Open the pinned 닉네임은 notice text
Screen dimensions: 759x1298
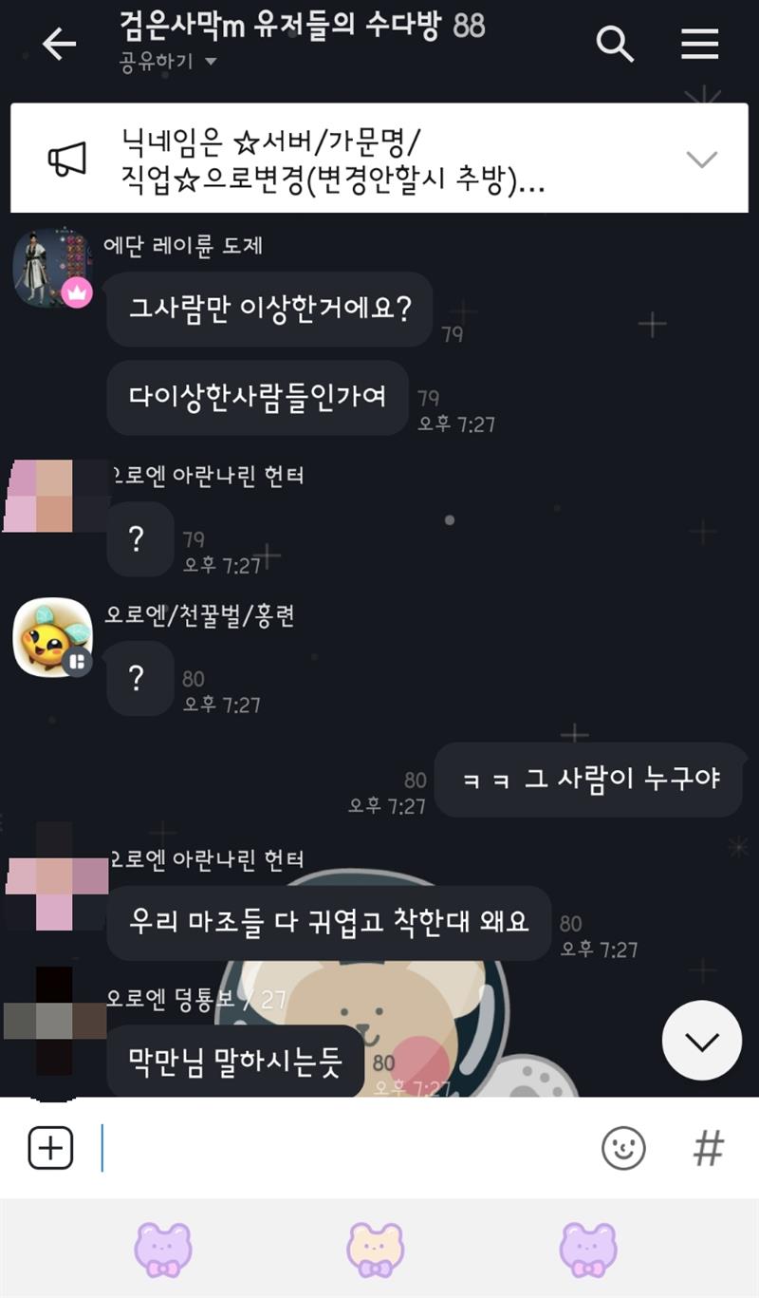[x=332, y=160]
